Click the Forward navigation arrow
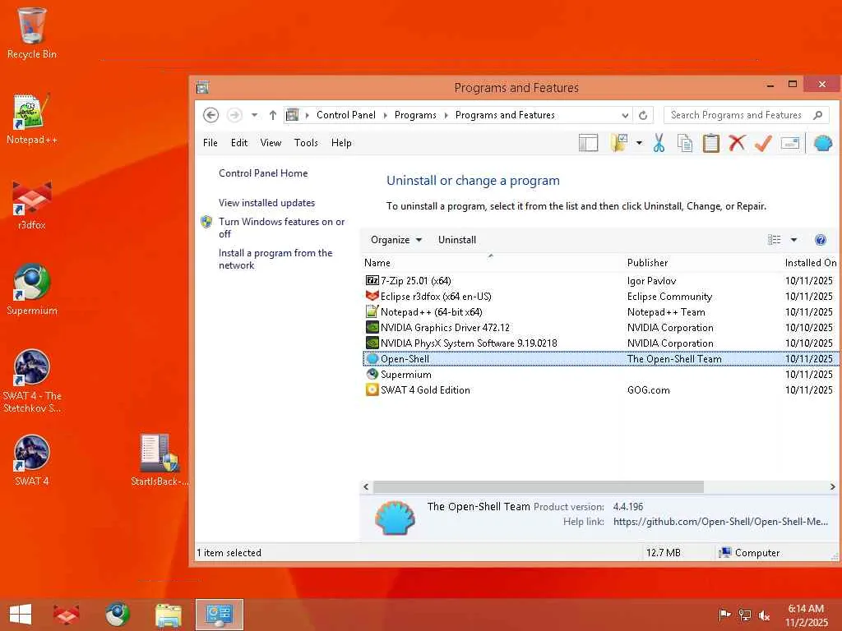842x631 pixels. [x=234, y=115]
